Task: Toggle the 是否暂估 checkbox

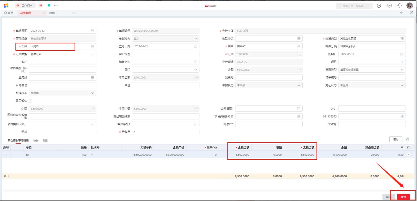Action: click(x=31, y=101)
